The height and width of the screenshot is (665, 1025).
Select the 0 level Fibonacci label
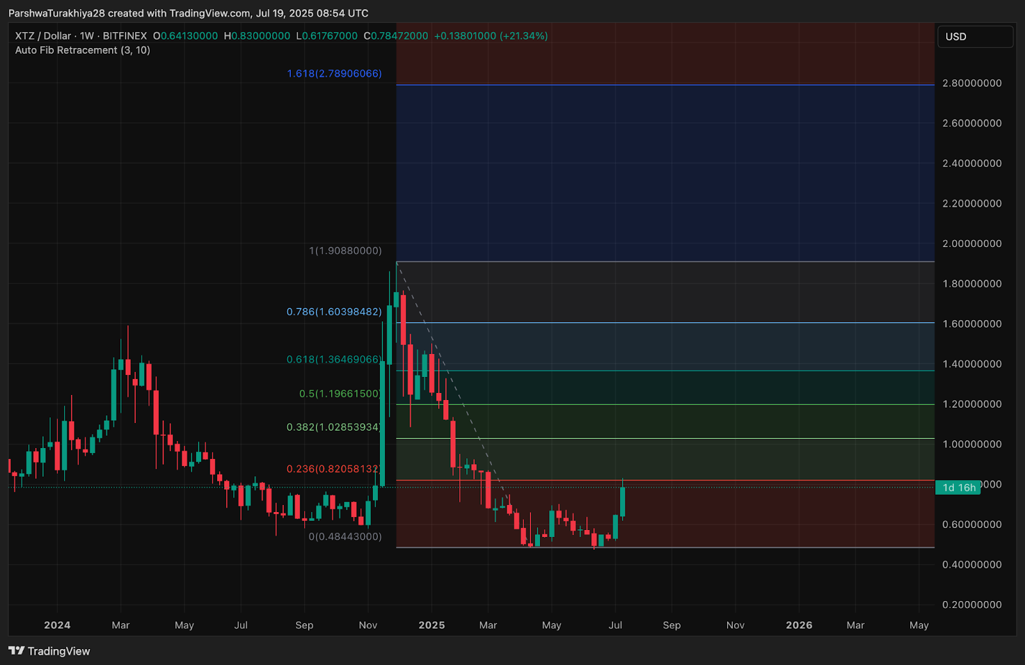pos(345,536)
